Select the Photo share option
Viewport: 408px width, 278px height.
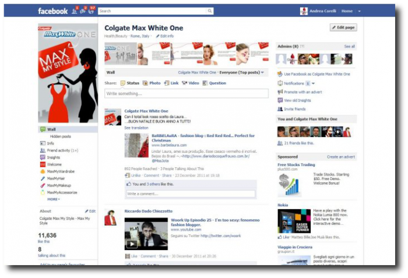(152, 83)
